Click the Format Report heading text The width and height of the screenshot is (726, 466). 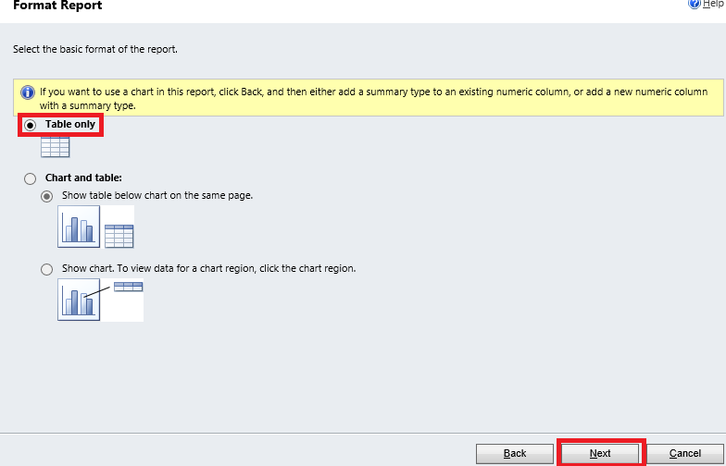point(57,6)
